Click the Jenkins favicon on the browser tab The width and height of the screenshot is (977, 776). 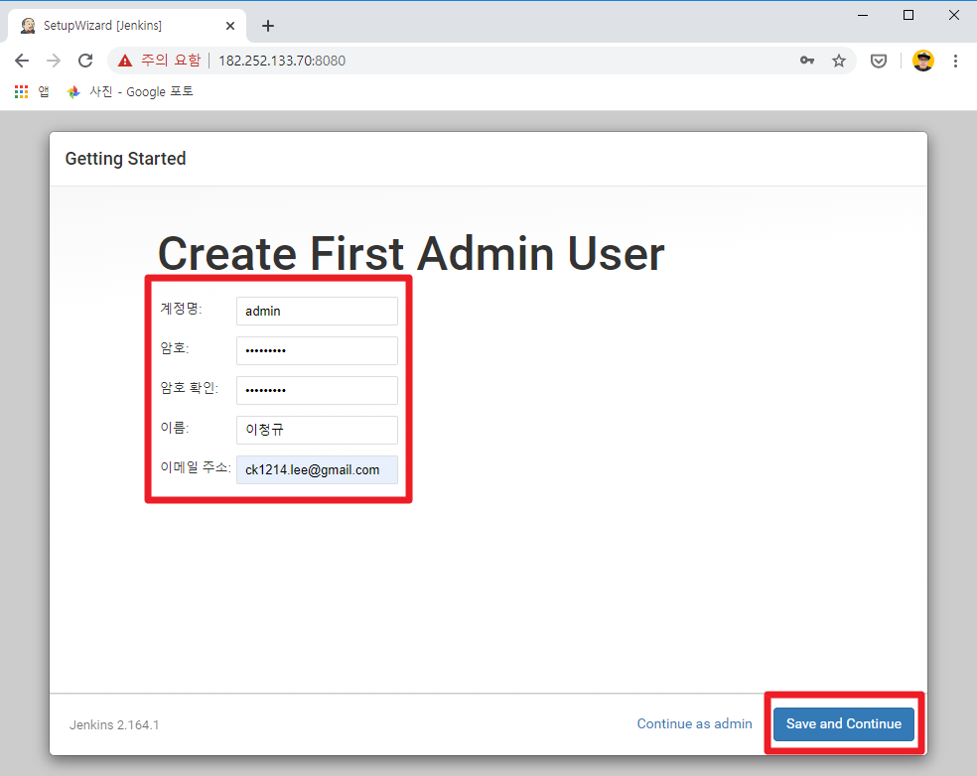click(x=27, y=25)
